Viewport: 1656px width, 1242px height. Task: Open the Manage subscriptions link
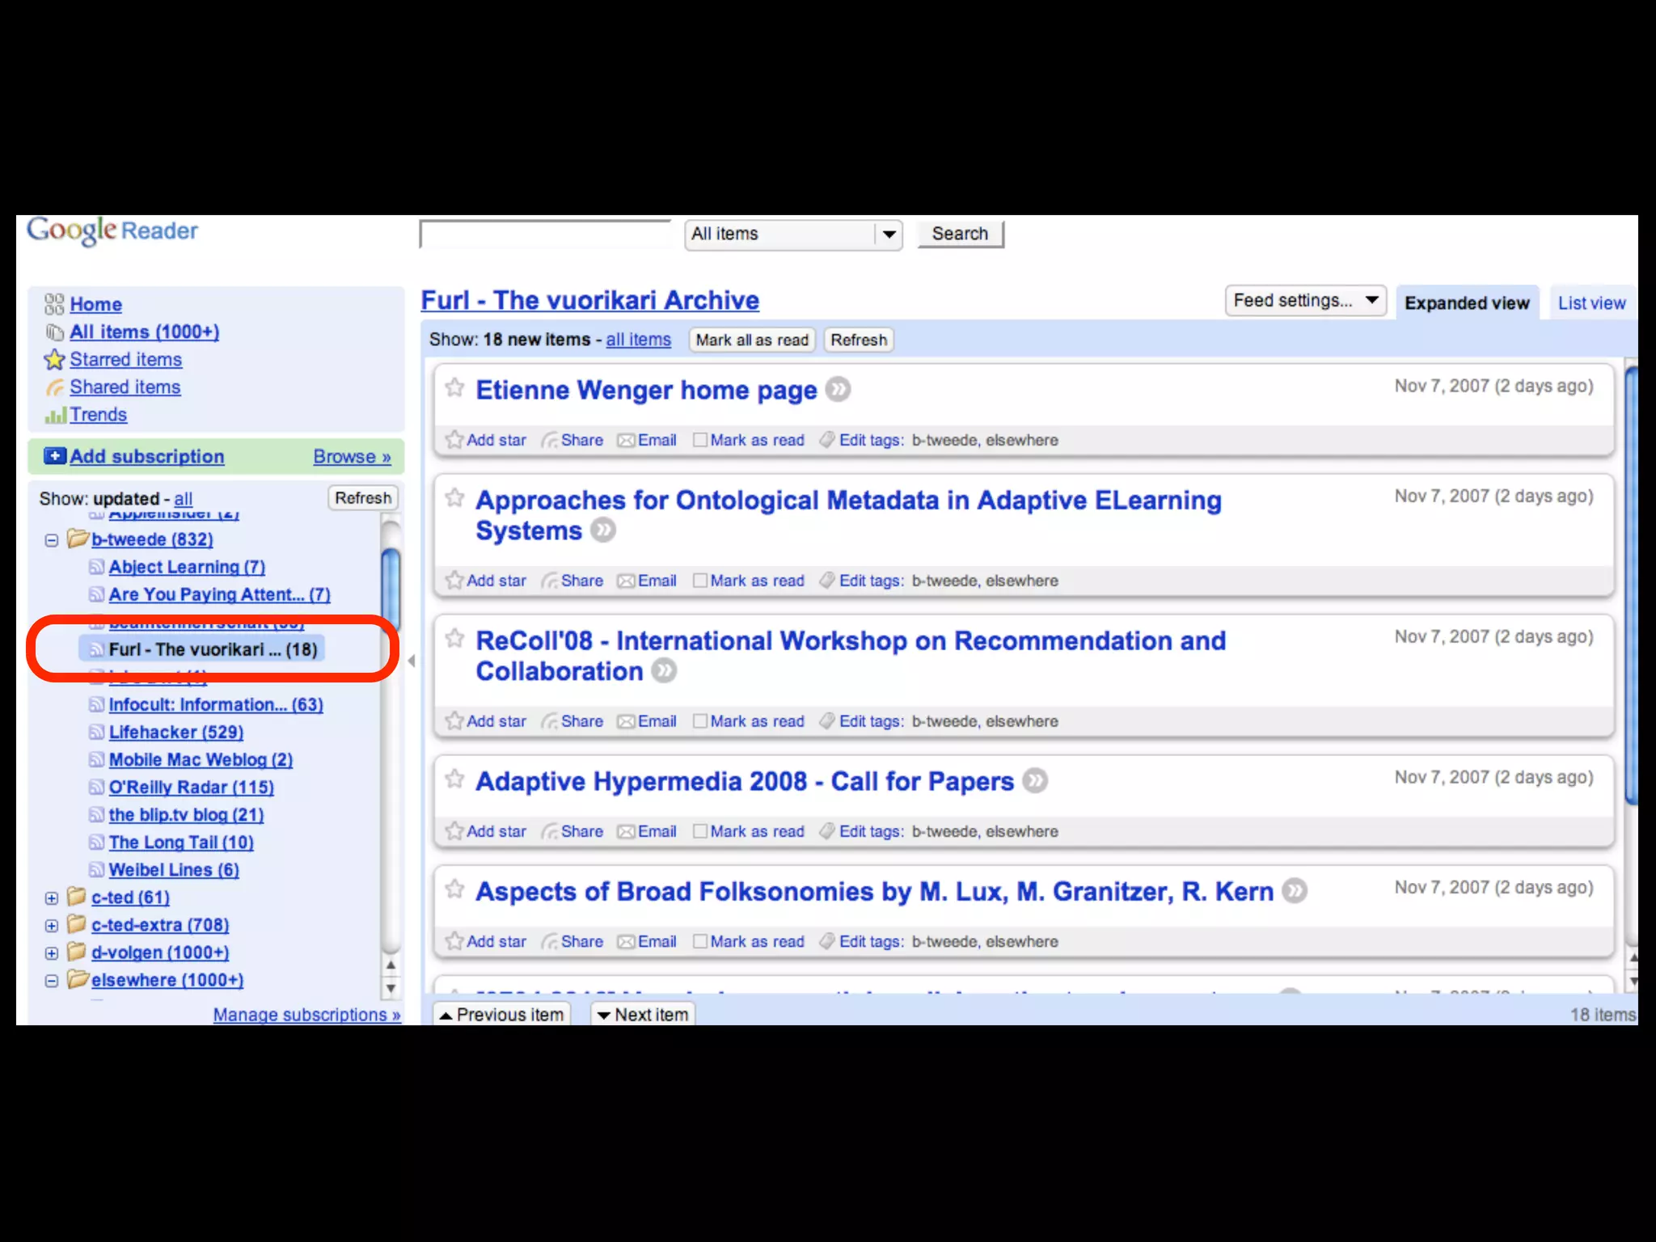point(306,1015)
